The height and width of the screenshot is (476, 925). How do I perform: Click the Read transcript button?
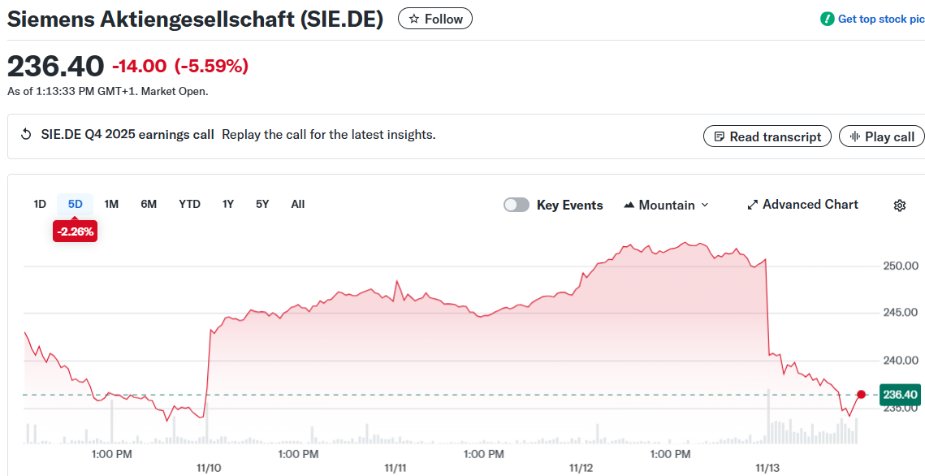coord(767,136)
